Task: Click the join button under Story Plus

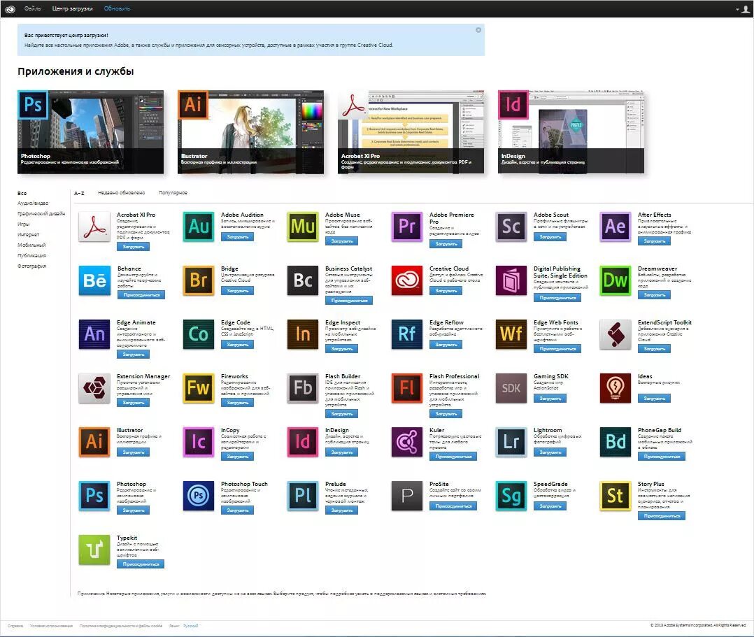Action: (x=662, y=516)
